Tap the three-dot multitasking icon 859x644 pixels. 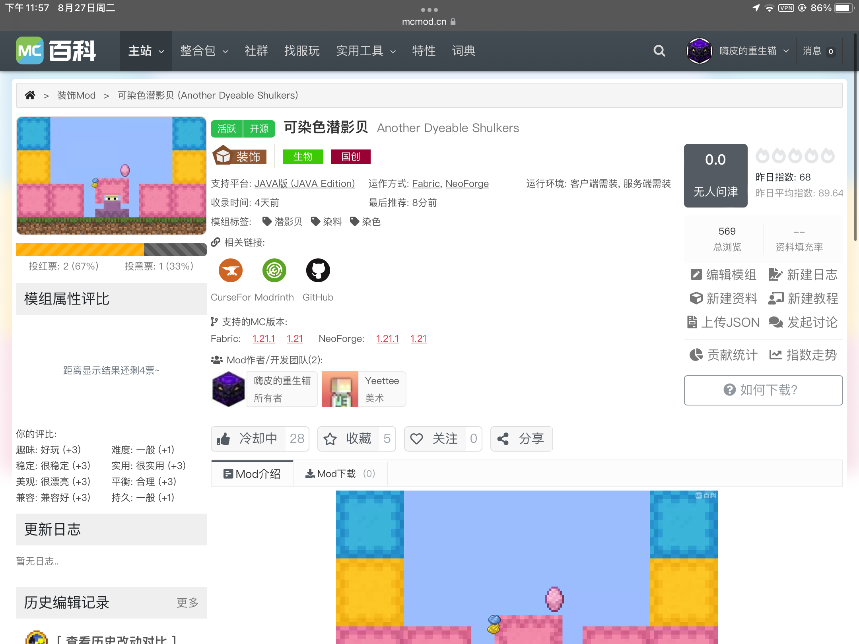429,10
